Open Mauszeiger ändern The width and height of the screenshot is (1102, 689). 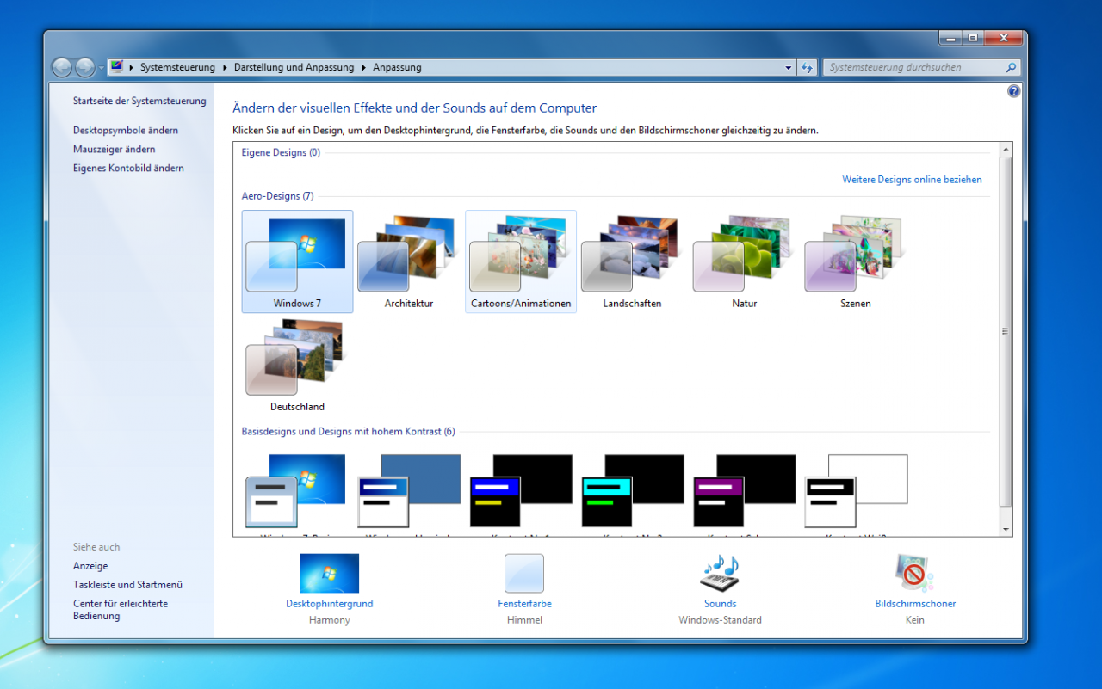click(115, 150)
